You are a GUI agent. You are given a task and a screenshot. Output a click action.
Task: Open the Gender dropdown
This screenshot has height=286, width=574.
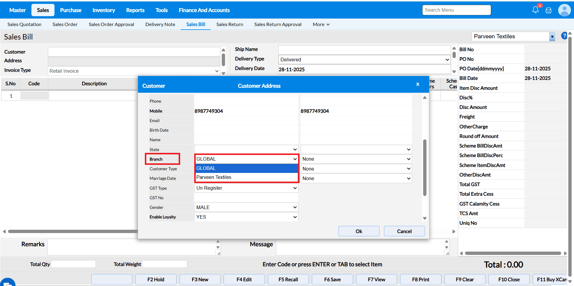click(246, 207)
